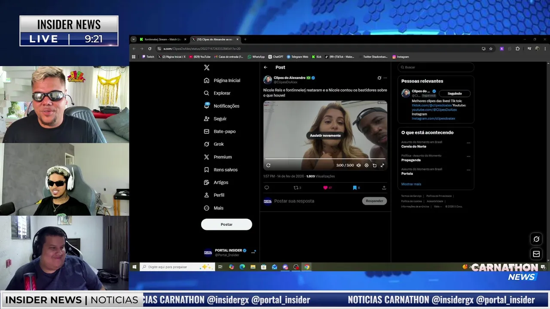The height and width of the screenshot is (309, 550).
Task: Open Itens salvos in the sidebar
Action: tap(221, 170)
